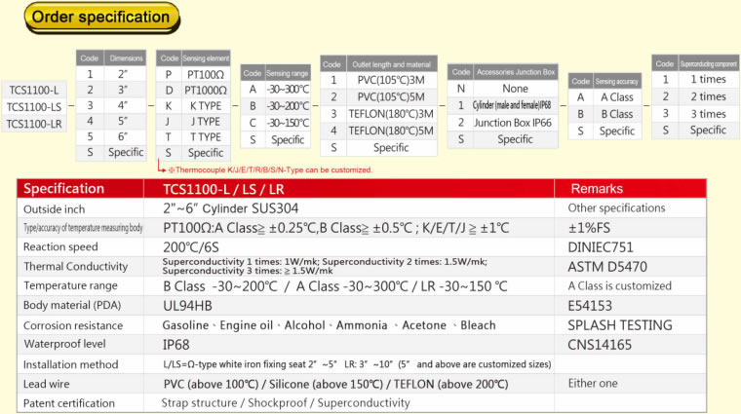The width and height of the screenshot is (741, 414).
Task: Select the 'T TYPE' sensing element
Action: [x=206, y=137]
